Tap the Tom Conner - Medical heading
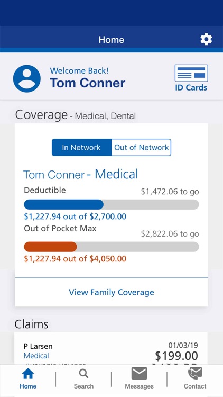The width and height of the screenshot is (223, 397). pyautogui.click(x=81, y=175)
